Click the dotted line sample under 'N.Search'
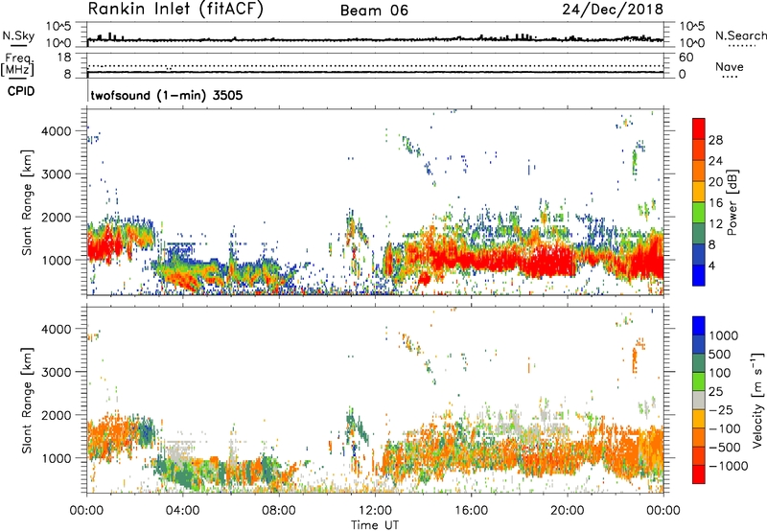 pyautogui.click(x=742, y=46)
